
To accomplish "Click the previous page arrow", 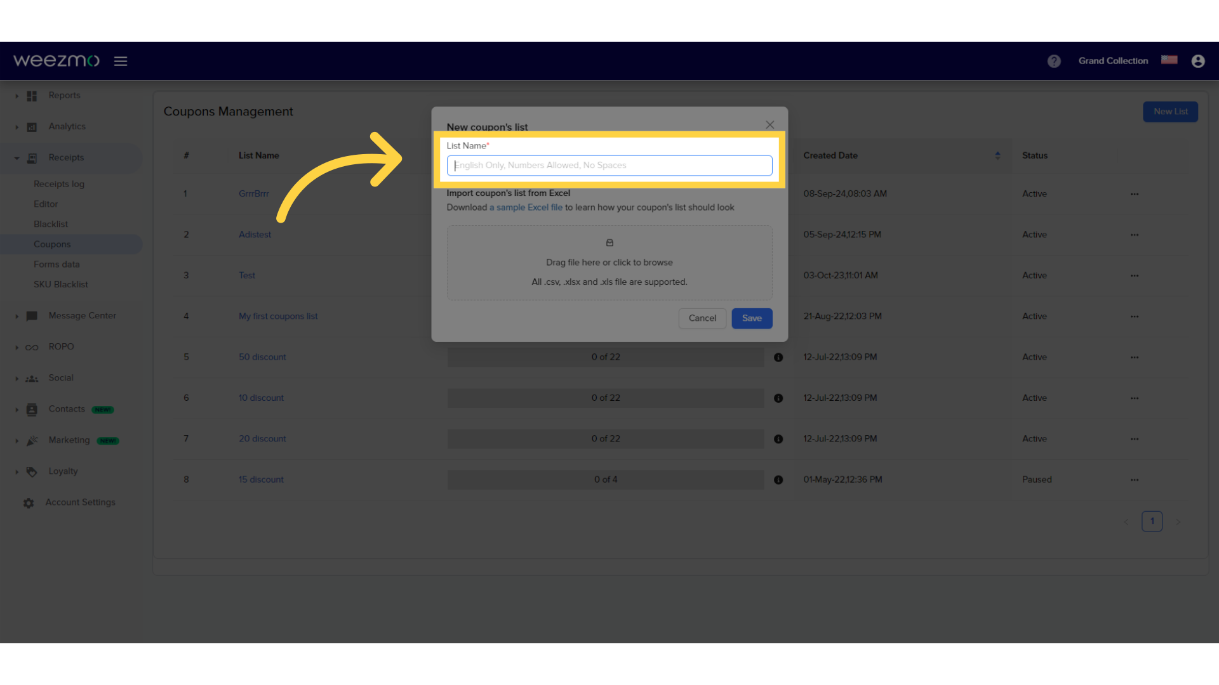I will tap(1126, 522).
